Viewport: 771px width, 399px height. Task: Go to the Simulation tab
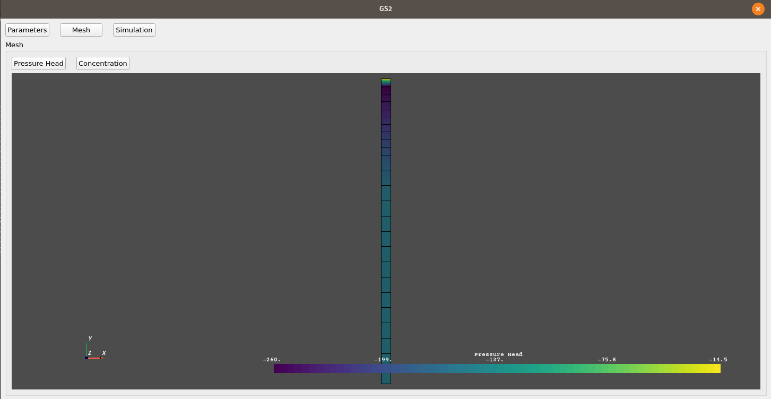[134, 30]
